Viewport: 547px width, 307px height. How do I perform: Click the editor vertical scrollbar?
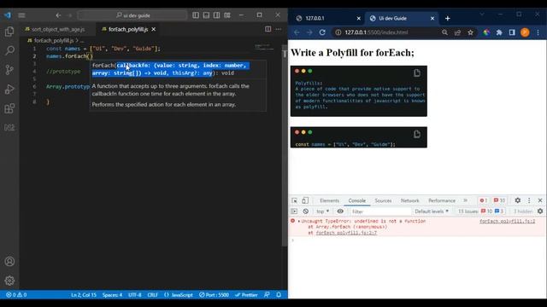tap(285, 146)
